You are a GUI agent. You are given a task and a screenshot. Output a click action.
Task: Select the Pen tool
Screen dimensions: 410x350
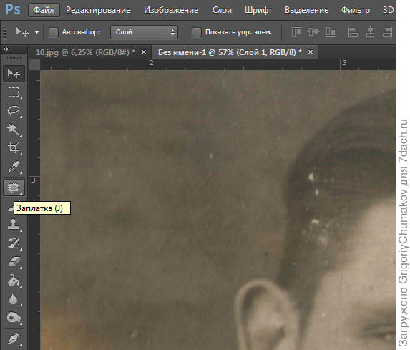(14, 339)
